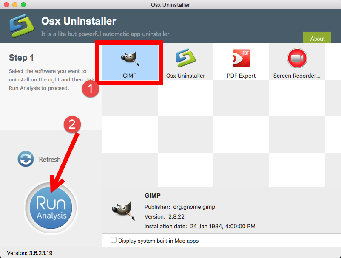The image size is (341, 258).
Task: Select the PDF Expert app icon
Action: pos(241,58)
